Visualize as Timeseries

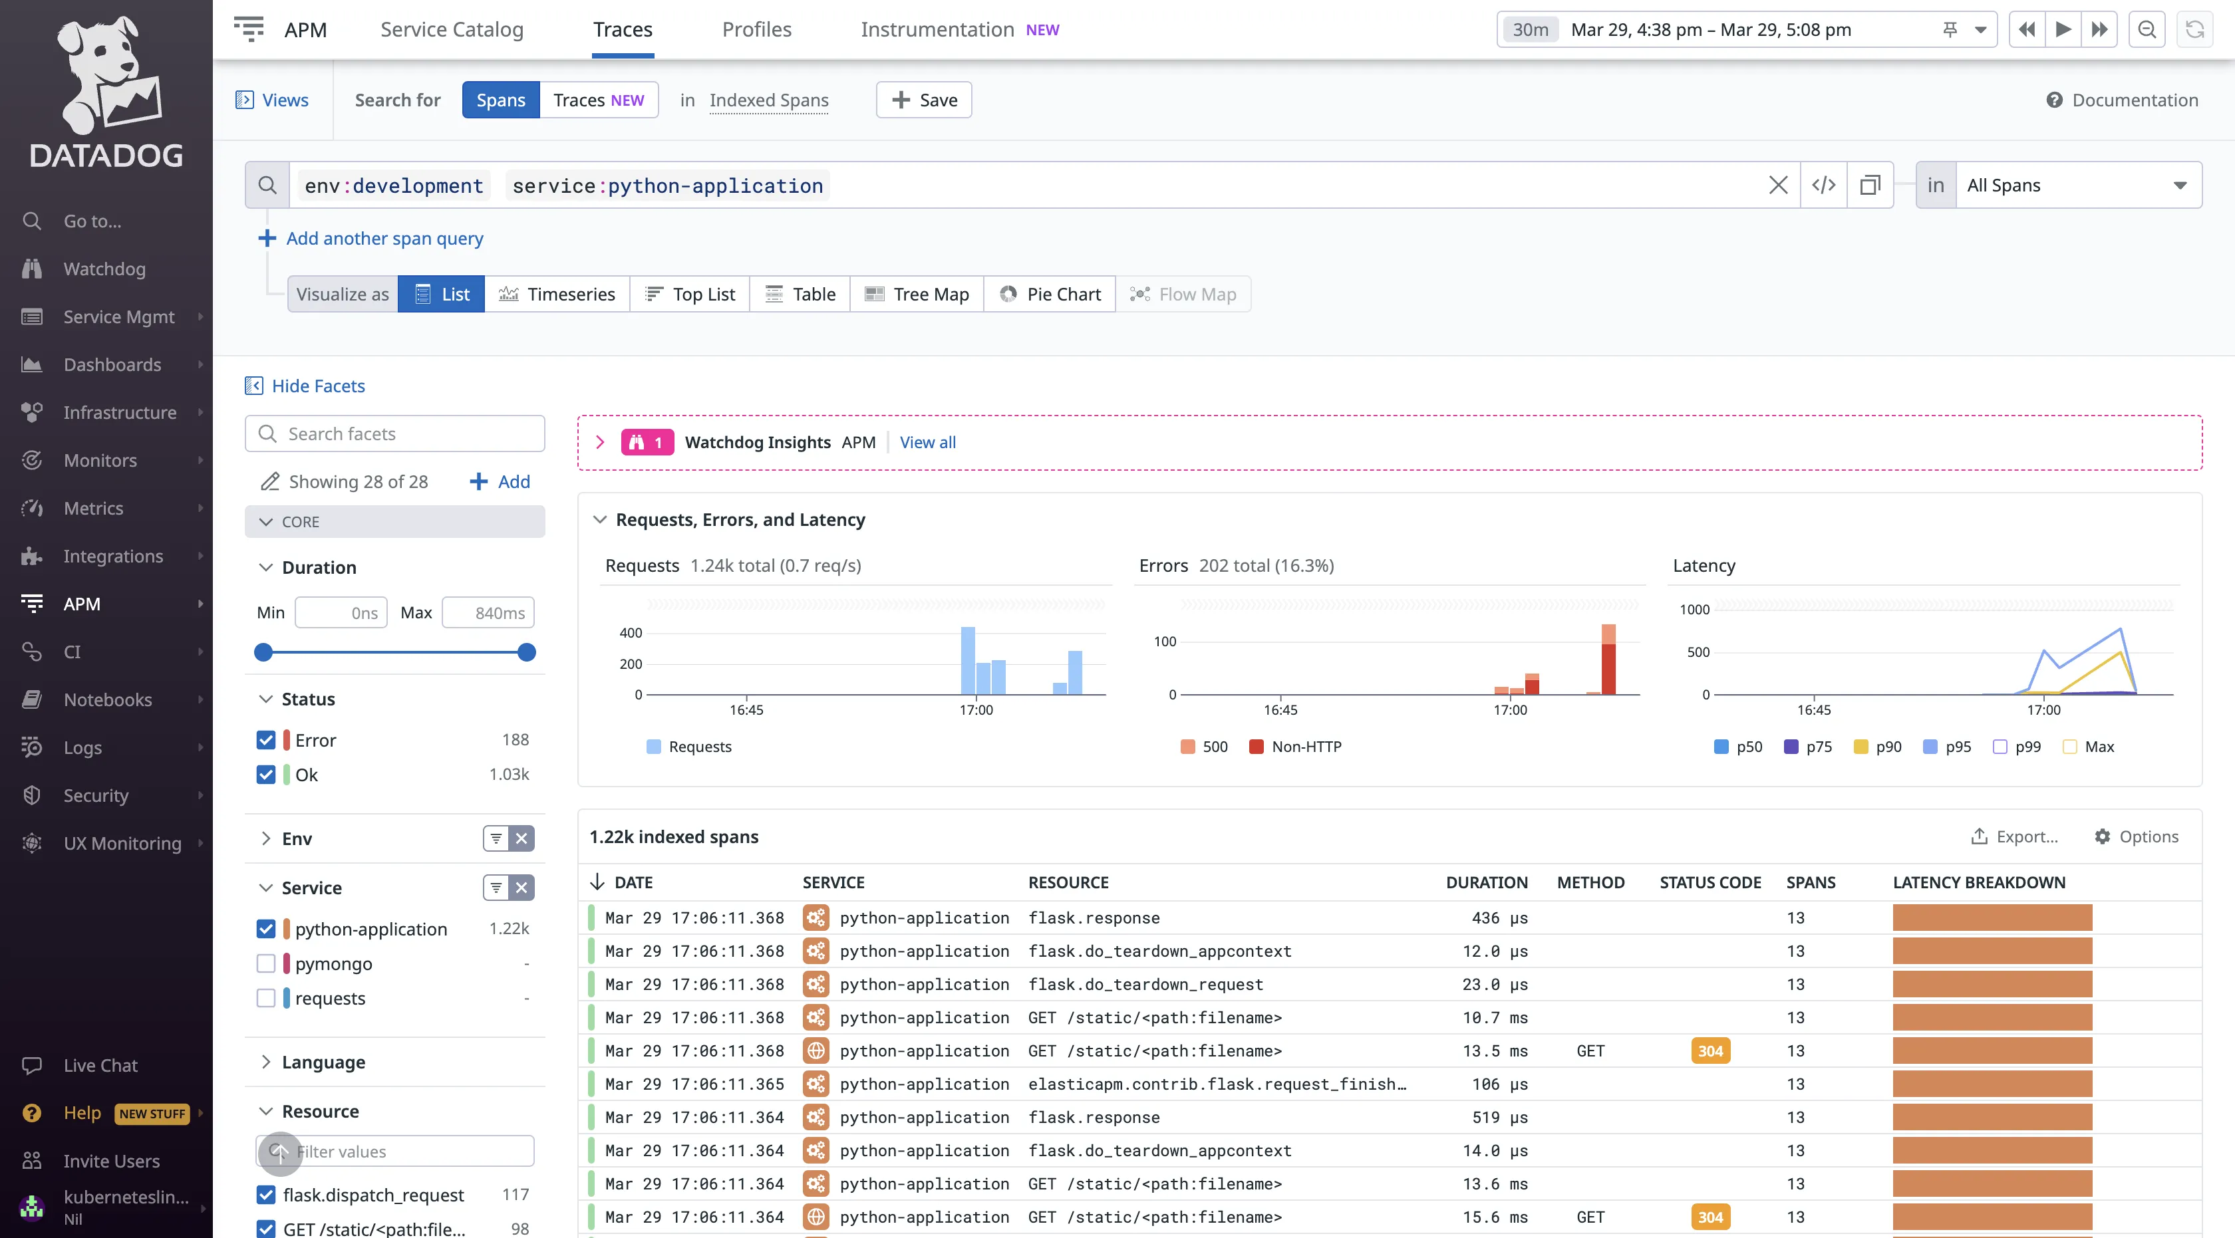(557, 294)
